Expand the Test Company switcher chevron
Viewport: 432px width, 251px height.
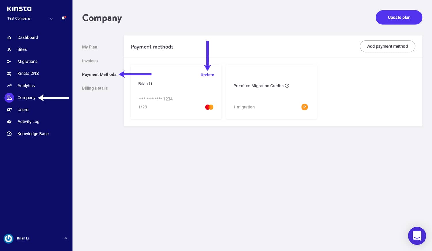[51, 19]
